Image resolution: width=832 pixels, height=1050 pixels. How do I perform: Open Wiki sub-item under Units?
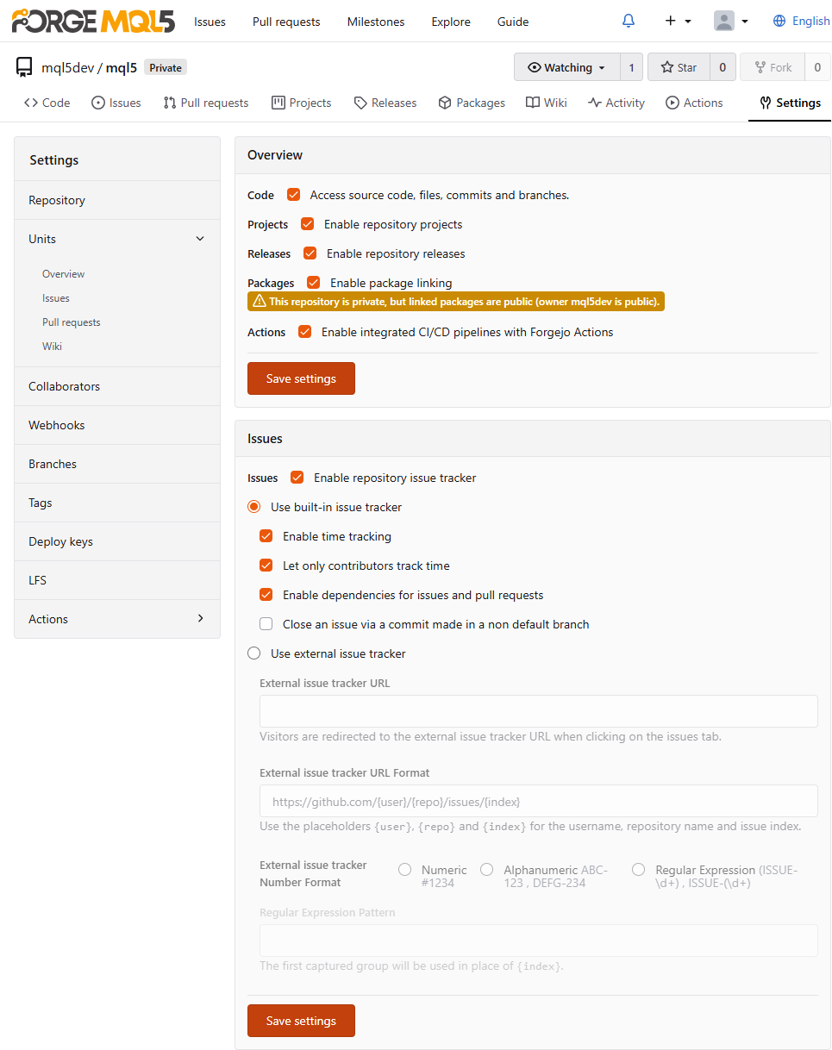(52, 347)
